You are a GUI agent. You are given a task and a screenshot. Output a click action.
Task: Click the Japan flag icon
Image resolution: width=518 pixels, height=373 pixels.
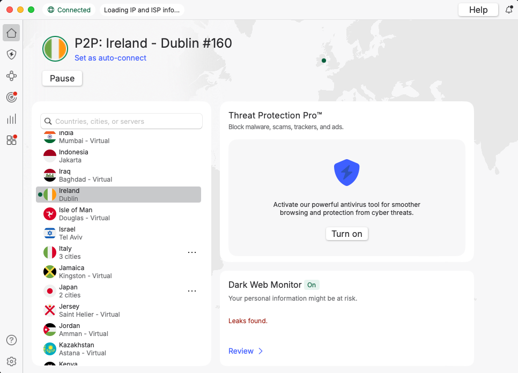coord(50,291)
